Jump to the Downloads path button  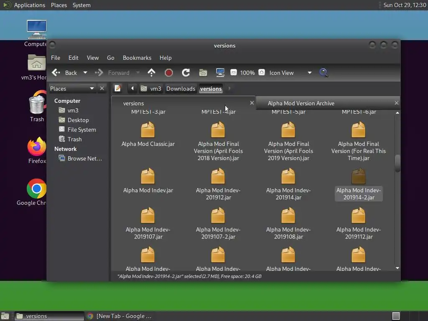point(181,89)
